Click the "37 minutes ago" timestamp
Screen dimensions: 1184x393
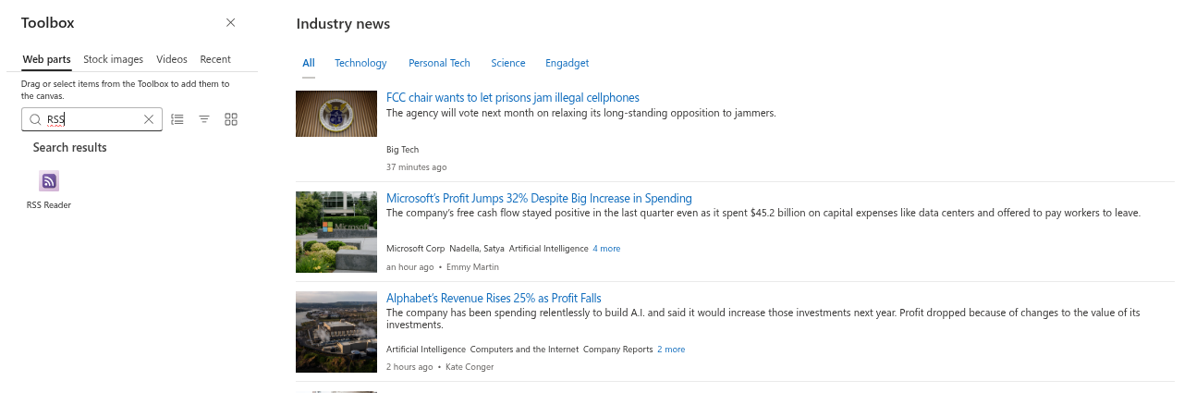click(416, 167)
